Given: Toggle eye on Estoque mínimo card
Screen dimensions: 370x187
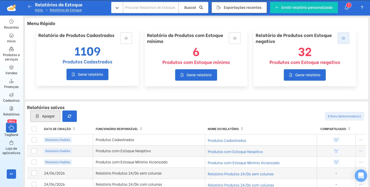Looking at the screenshot, I should tap(235, 38).
